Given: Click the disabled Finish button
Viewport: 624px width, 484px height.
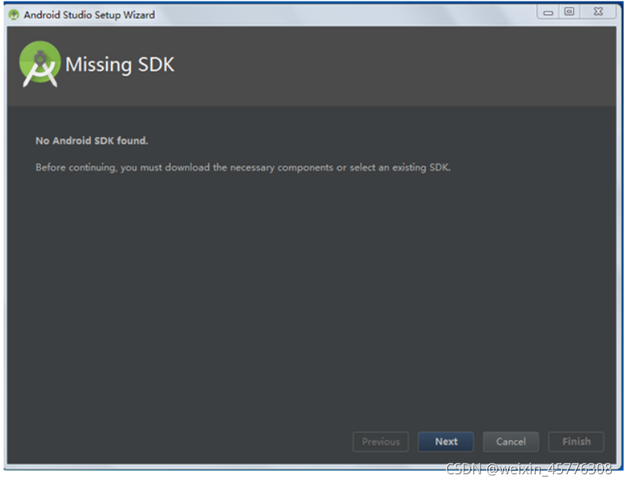Looking at the screenshot, I should point(576,441).
